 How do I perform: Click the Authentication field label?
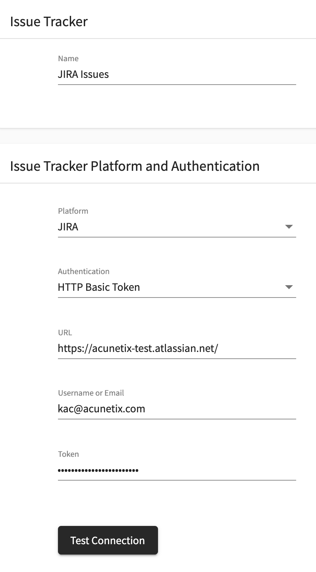click(84, 271)
